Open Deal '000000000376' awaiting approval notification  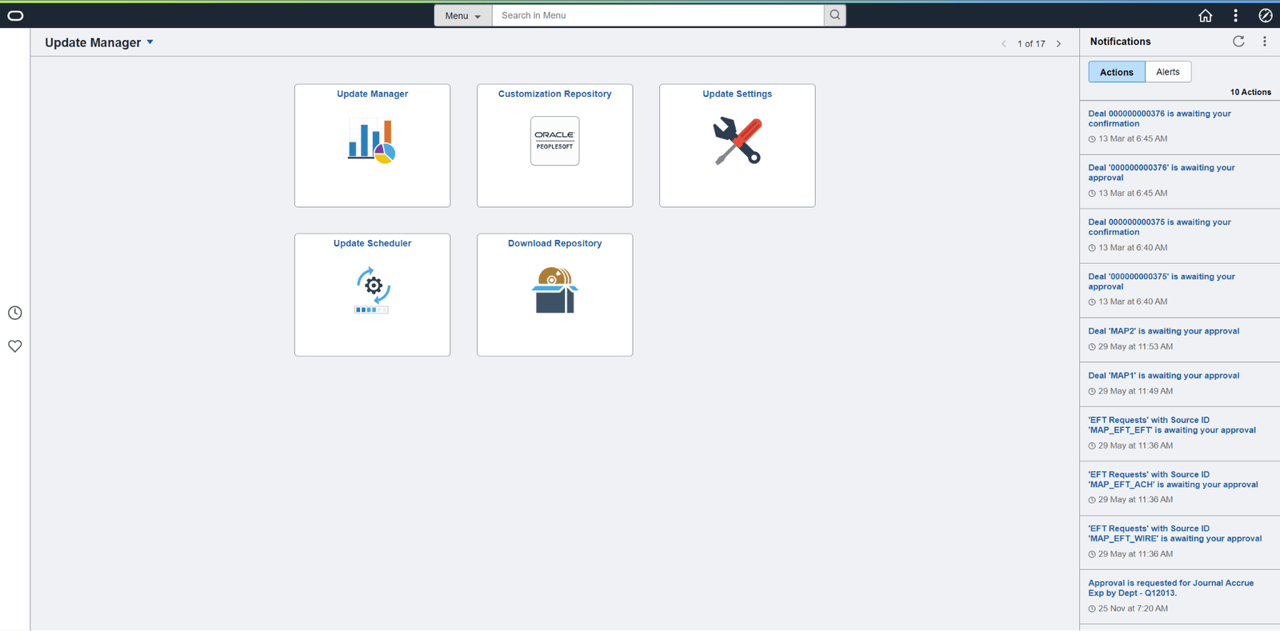[1161, 173]
